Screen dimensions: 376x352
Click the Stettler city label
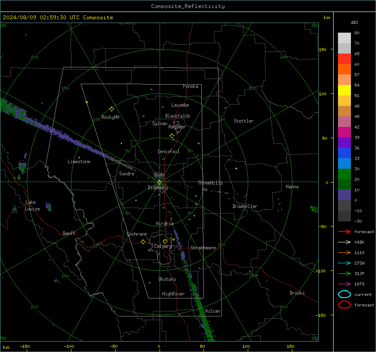(x=244, y=121)
